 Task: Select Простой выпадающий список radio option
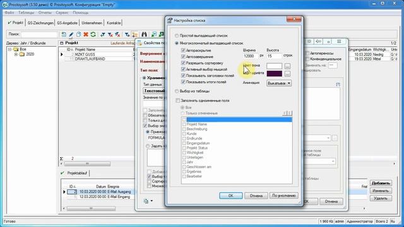click(177, 35)
